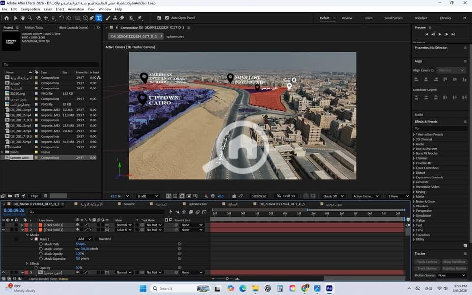Toggle Mask Opacity stopwatch
The image size is (472, 295).
click(x=41, y=254)
